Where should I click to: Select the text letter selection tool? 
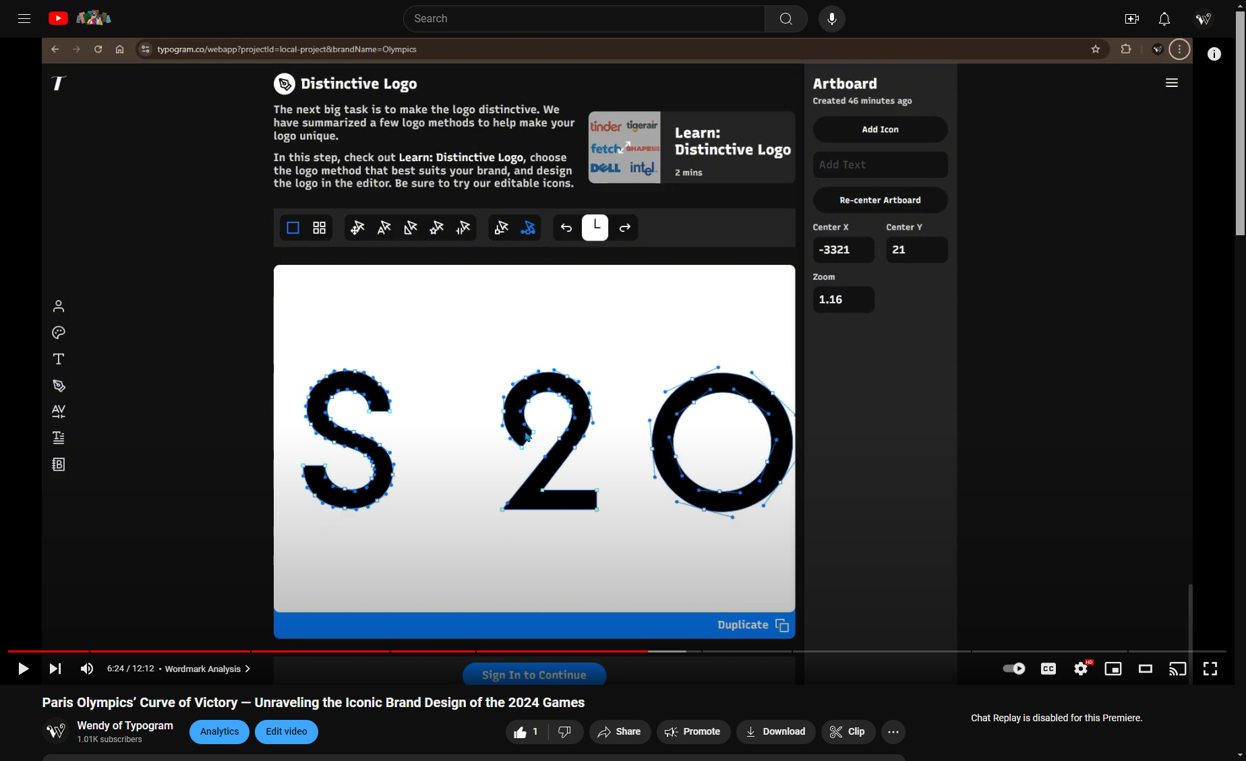point(384,228)
